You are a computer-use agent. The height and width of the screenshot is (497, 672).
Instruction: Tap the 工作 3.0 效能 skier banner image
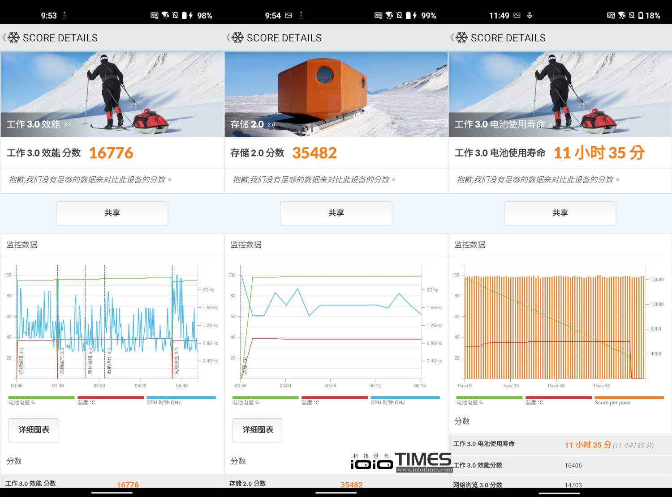112,94
